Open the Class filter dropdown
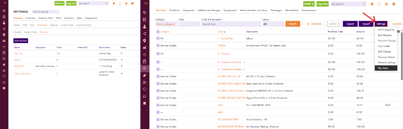Viewport: 403px width, 129px height. pyautogui.click(x=189, y=24)
